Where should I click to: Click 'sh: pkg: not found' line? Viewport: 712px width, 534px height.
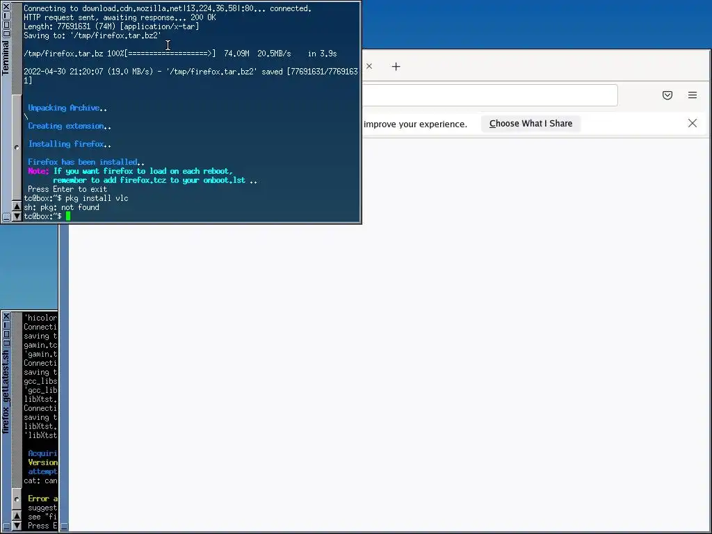tap(61, 207)
